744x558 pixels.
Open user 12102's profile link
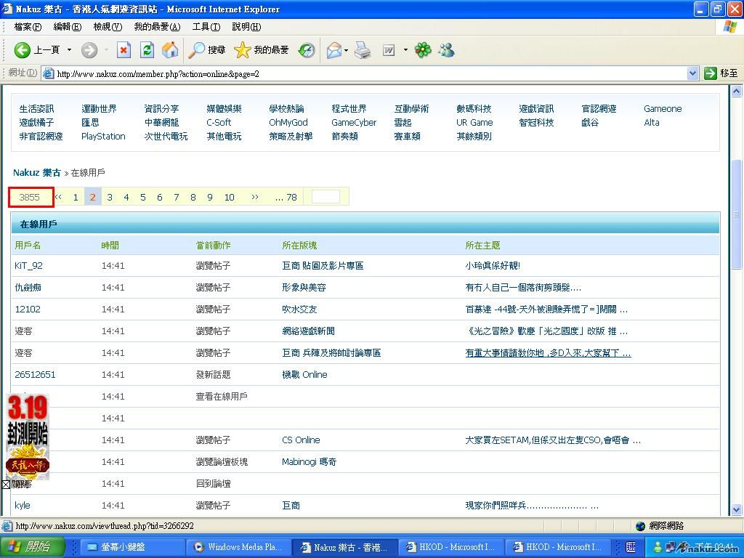pyautogui.click(x=28, y=310)
